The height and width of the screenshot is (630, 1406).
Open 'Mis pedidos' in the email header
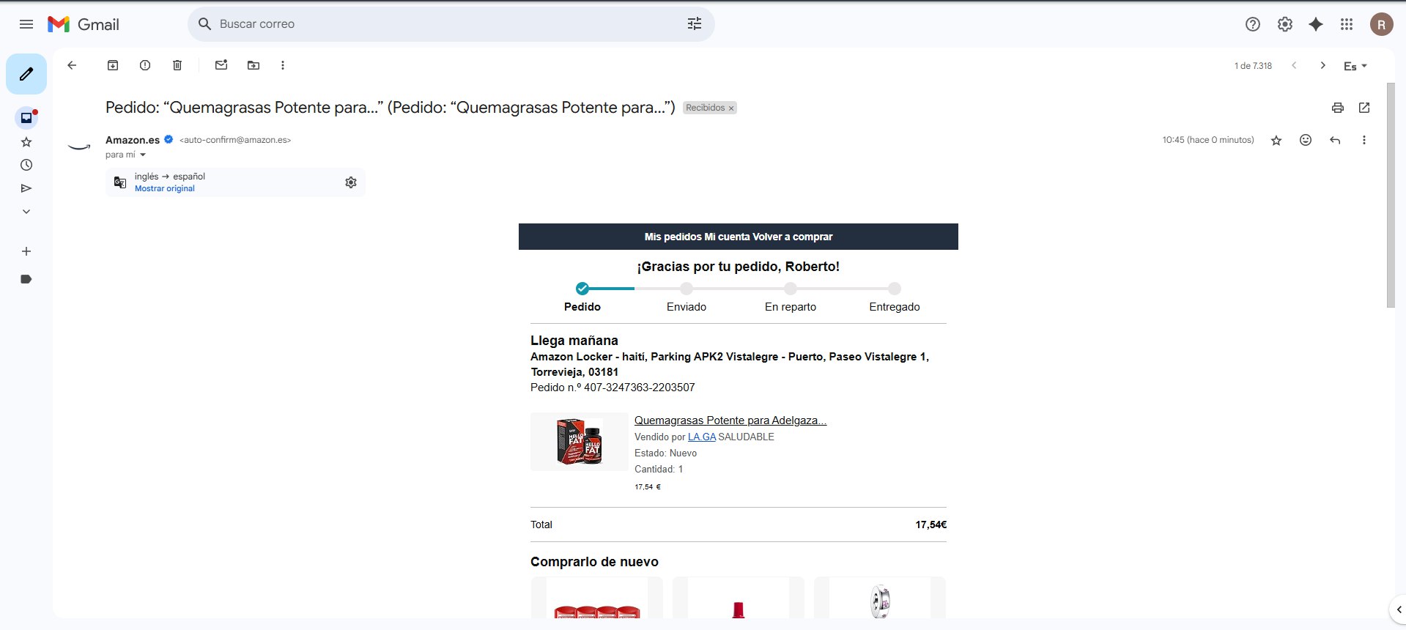[x=673, y=237]
